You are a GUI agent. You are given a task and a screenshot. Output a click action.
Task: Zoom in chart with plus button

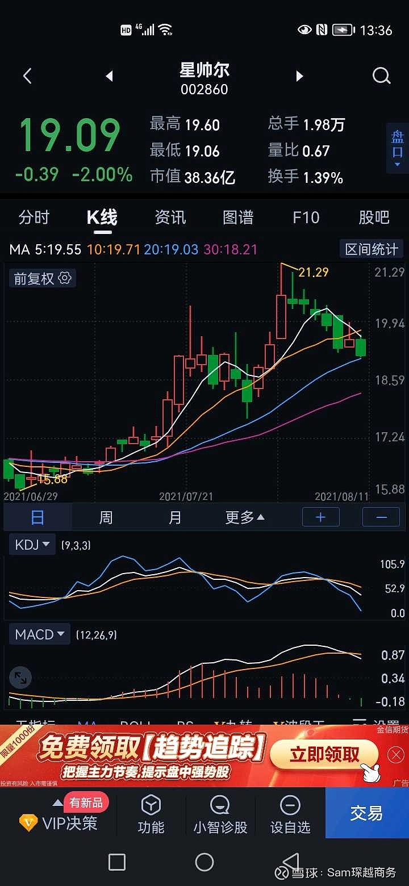pos(321,517)
